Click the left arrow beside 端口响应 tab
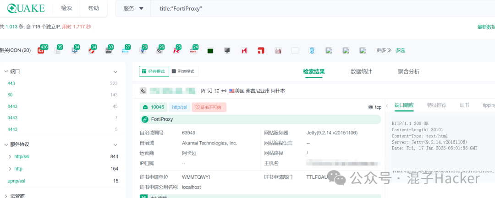495x198 pixels. click(x=387, y=106)
